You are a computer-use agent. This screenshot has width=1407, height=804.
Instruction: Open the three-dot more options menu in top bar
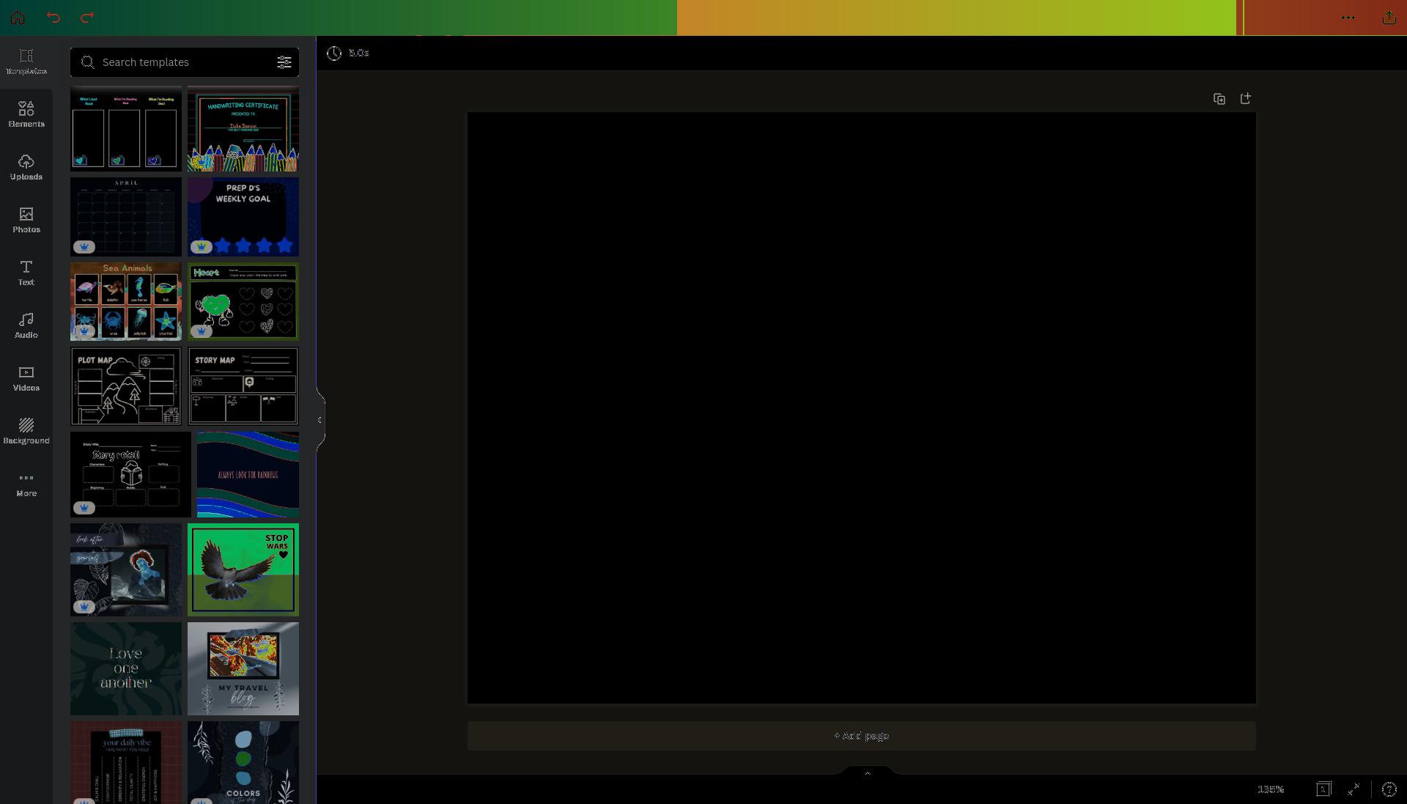[1348, 18]
